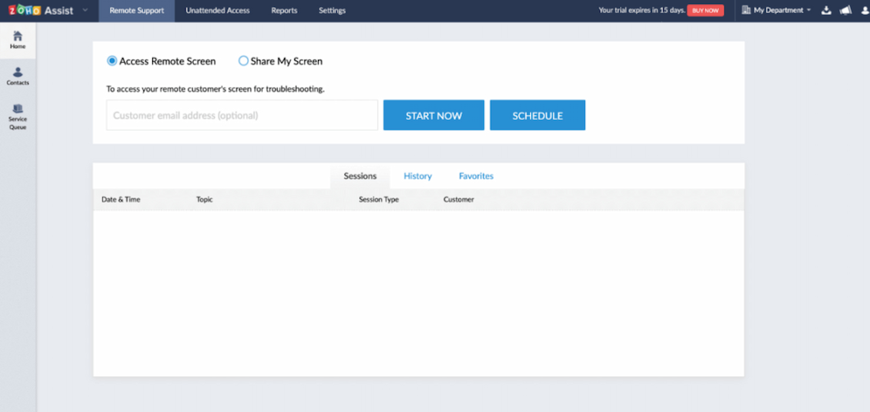Open the user profile icon

coord(864,10)
